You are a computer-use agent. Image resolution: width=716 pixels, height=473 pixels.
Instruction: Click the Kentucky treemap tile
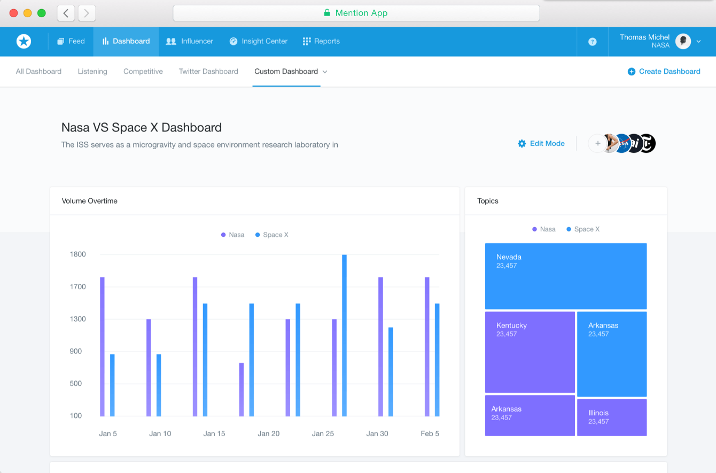click(x=530, y=352)
